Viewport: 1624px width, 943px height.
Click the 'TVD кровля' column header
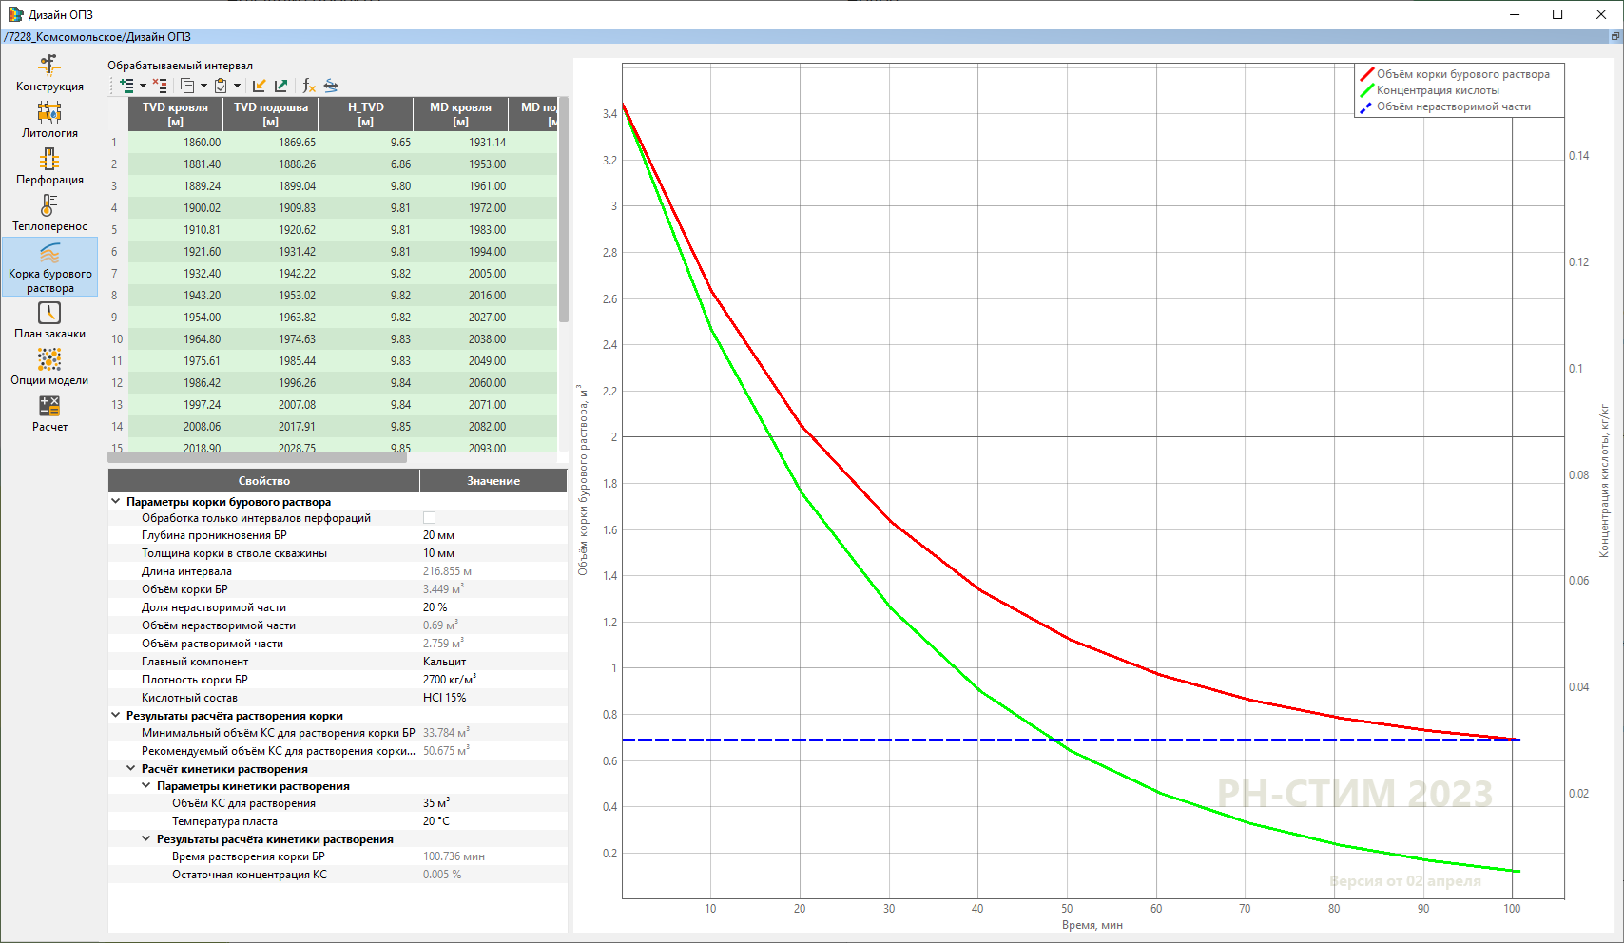(176, 114)
